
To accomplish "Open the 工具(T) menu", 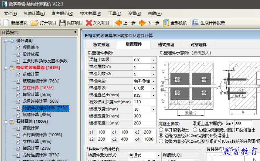I will click(114, 13).
